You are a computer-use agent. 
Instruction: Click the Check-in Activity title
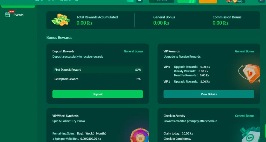pyautogui.click(x=174, y=116)
